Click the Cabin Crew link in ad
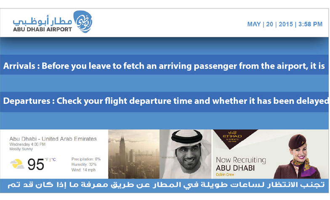The width and height of the screenshot is (330, 200). click(225, 175)
